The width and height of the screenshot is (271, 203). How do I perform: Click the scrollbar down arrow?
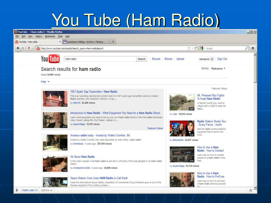255,188
